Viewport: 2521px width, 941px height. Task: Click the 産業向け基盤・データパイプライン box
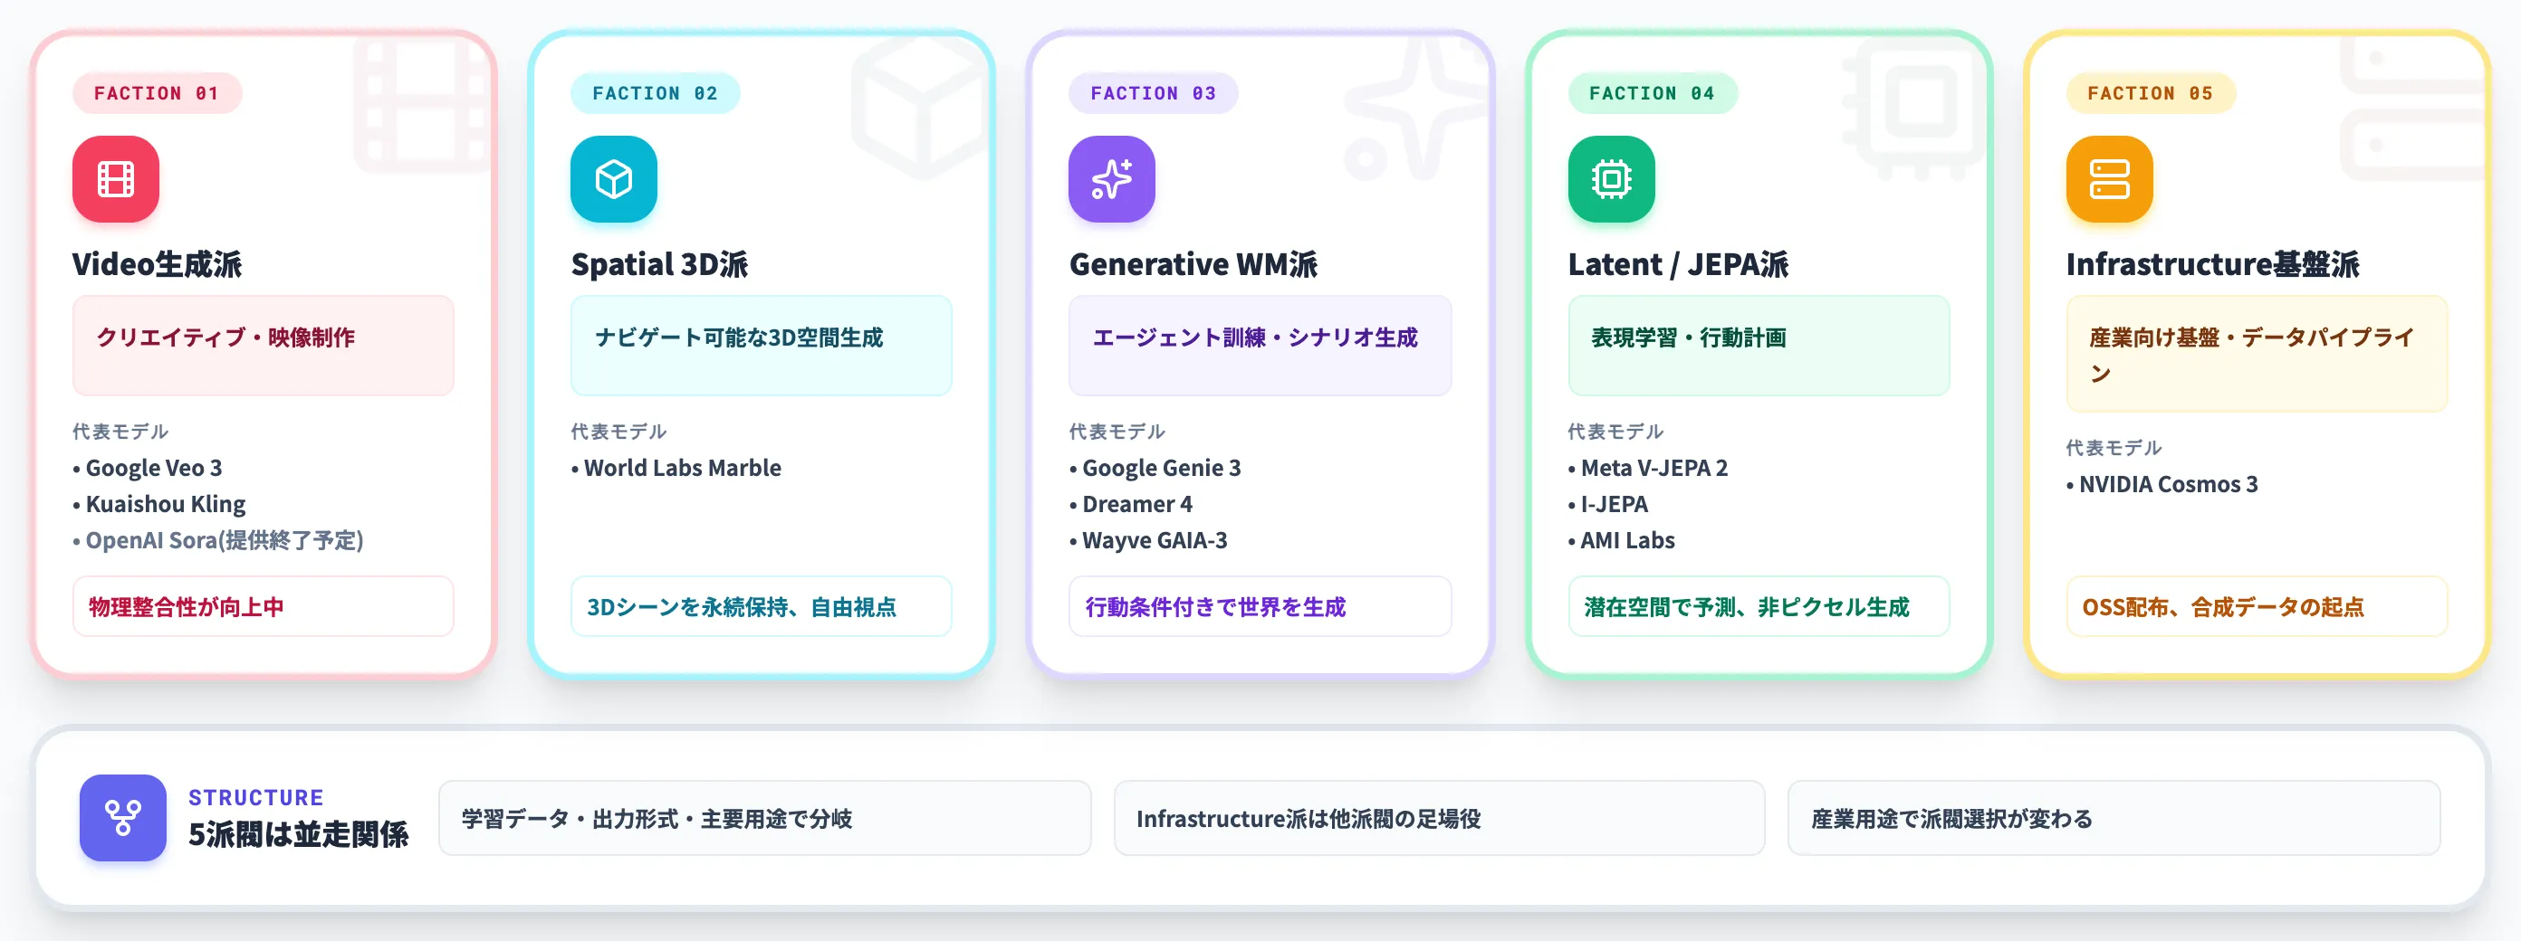coord(2257,353)
